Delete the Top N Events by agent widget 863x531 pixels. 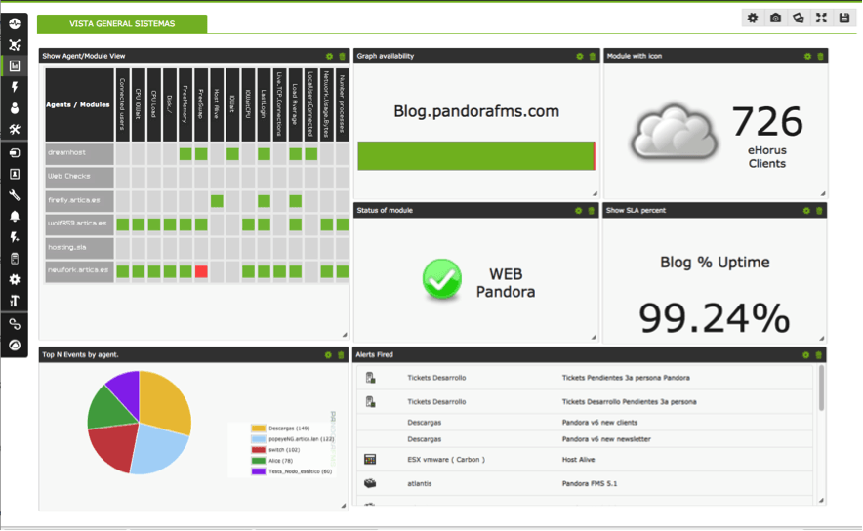pos(341,355)
